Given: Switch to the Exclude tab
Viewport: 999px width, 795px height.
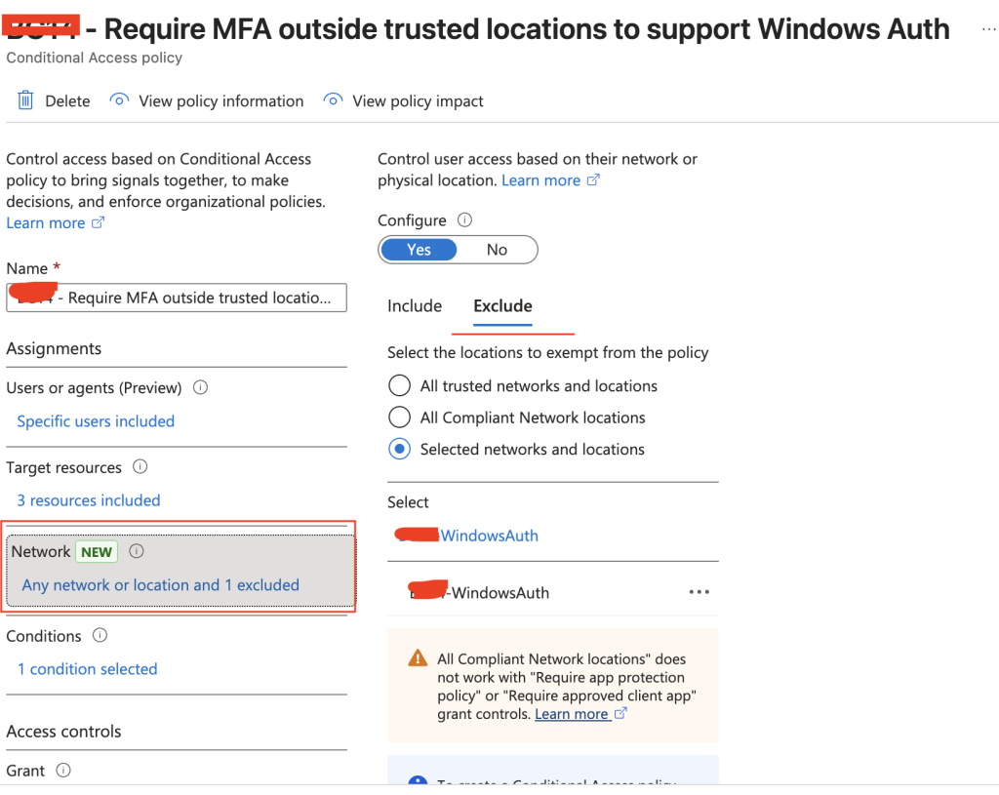Looking at the screenshot, I should tap(502, 306).
